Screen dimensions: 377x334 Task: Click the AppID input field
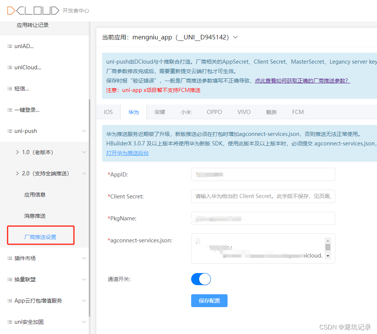point(263,174)
